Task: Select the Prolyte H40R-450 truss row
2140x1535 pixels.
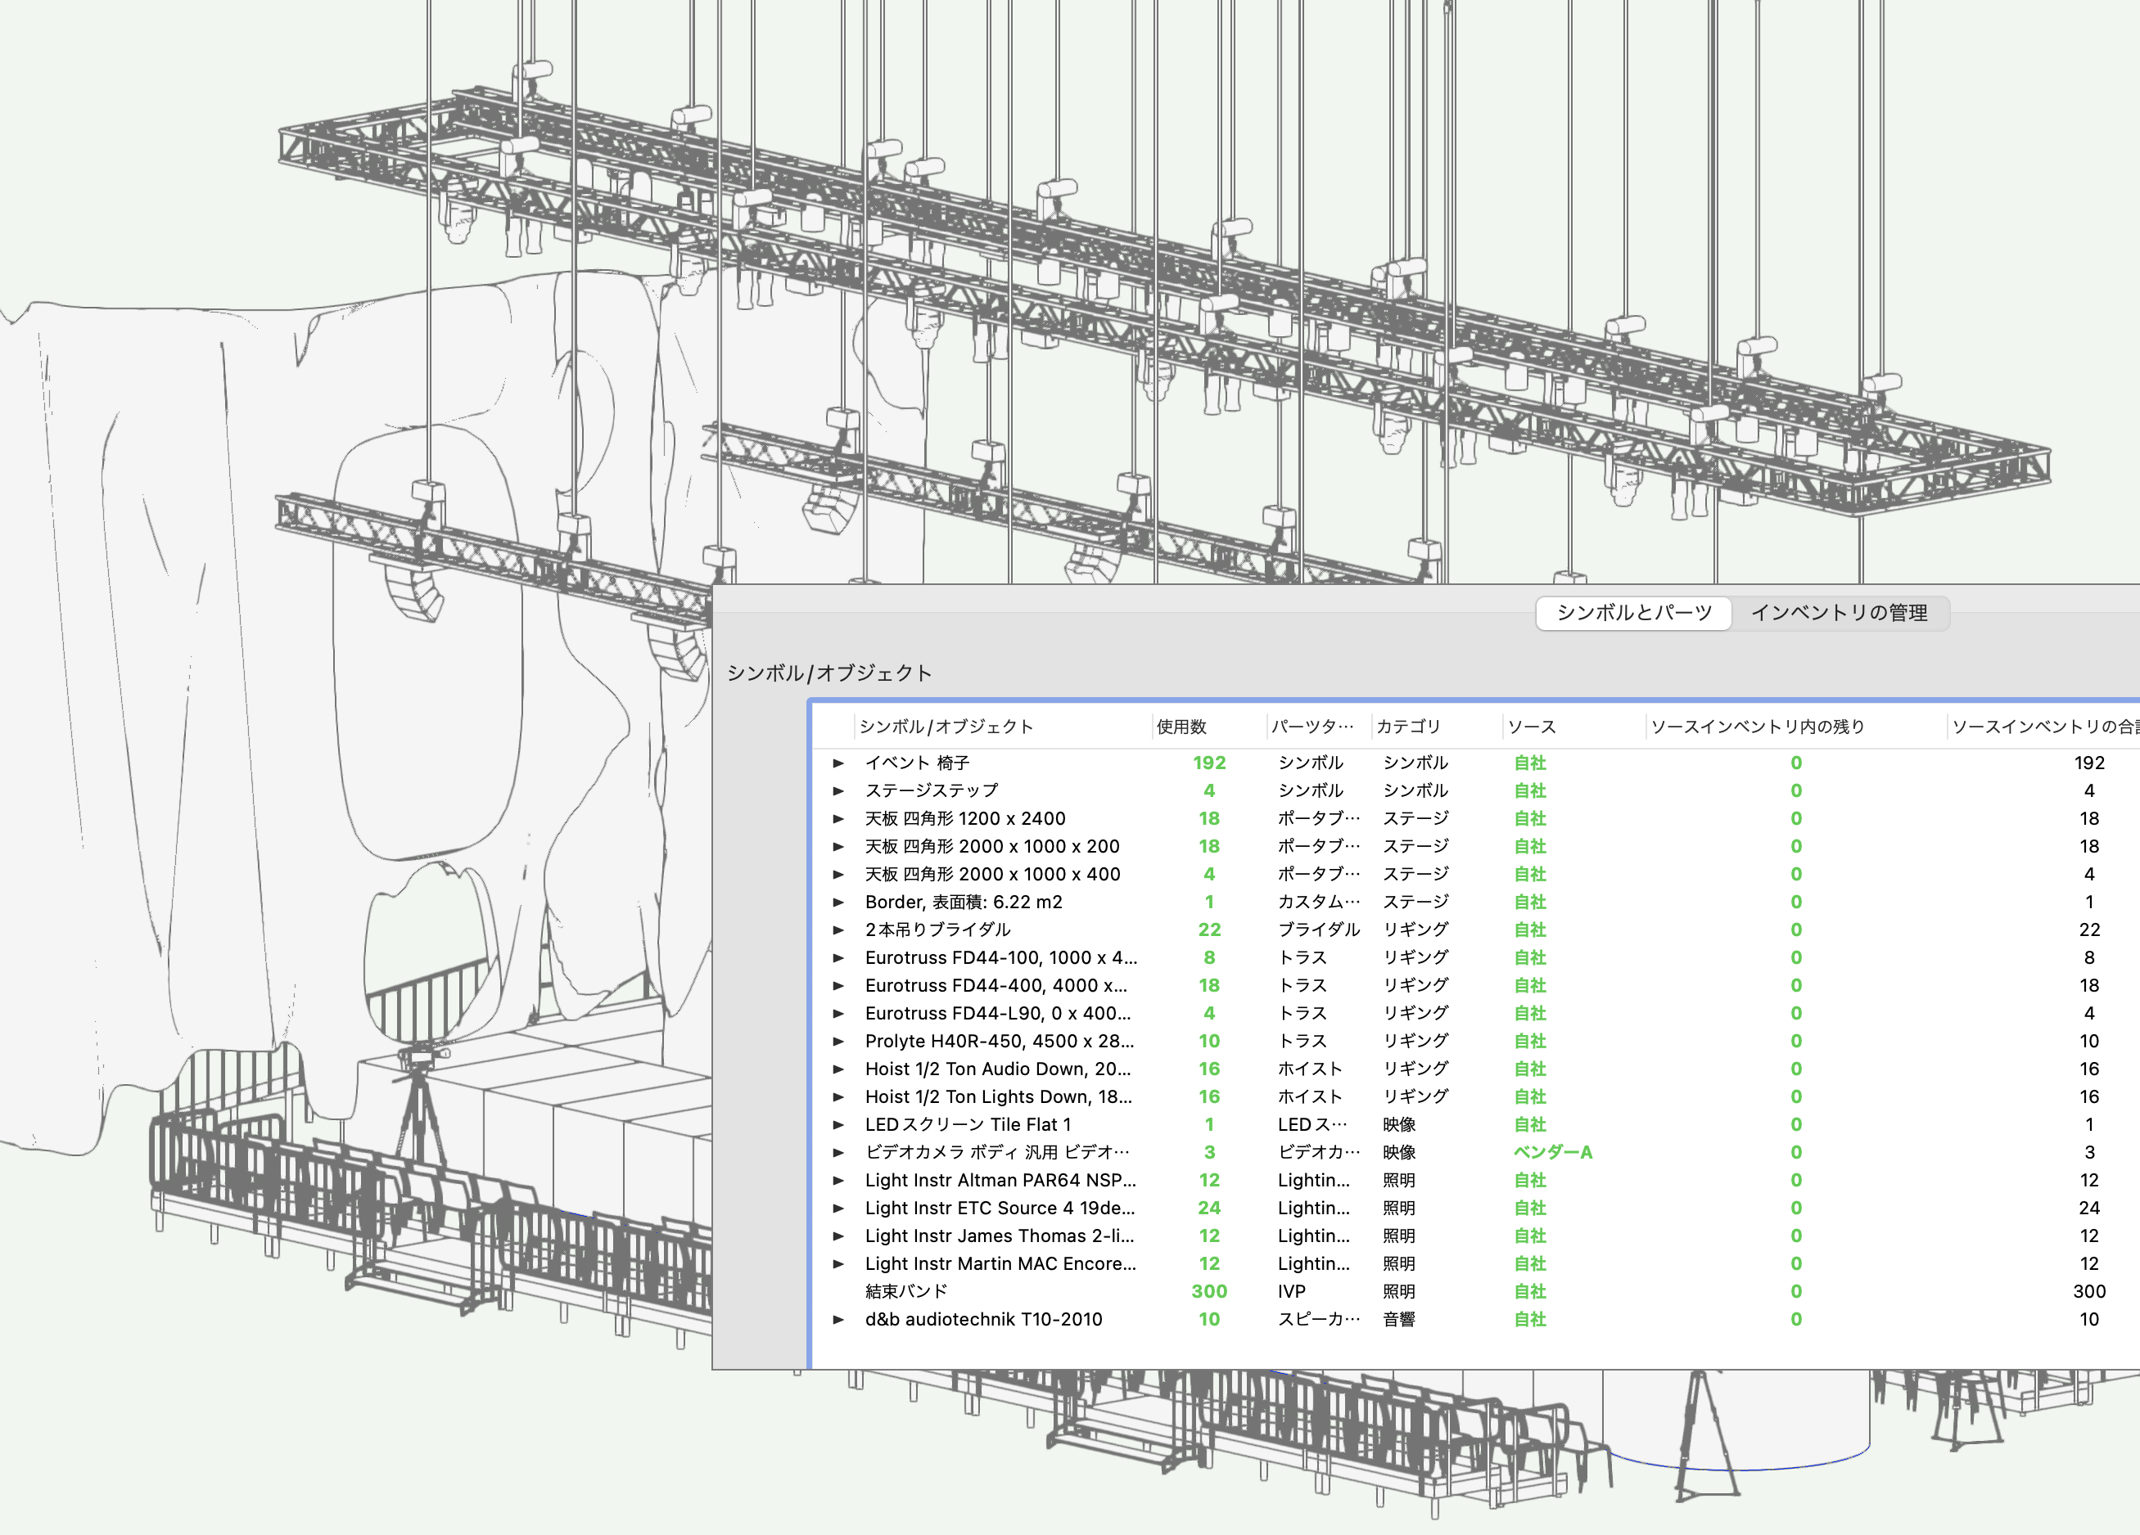Action: click(1000, 1041)
